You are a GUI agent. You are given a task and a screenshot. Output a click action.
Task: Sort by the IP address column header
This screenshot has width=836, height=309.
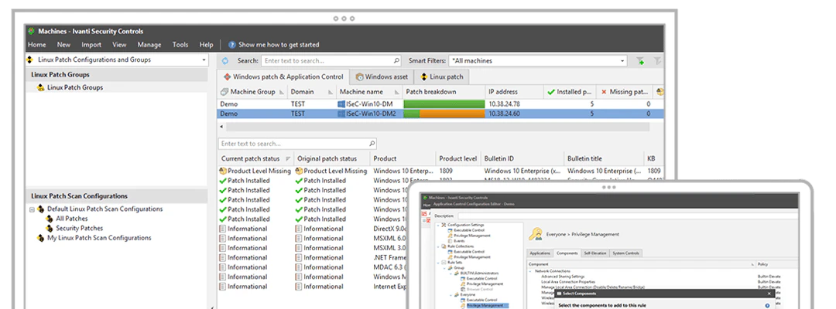[x=514, y=91]
